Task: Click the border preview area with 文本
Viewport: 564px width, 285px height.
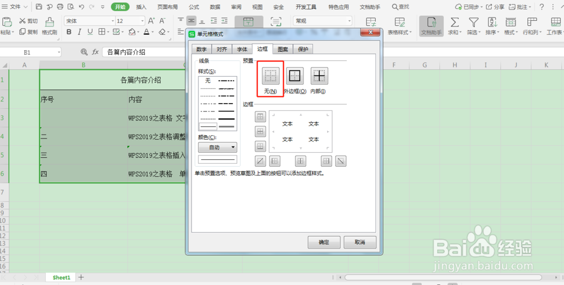Action: (301, 131)
